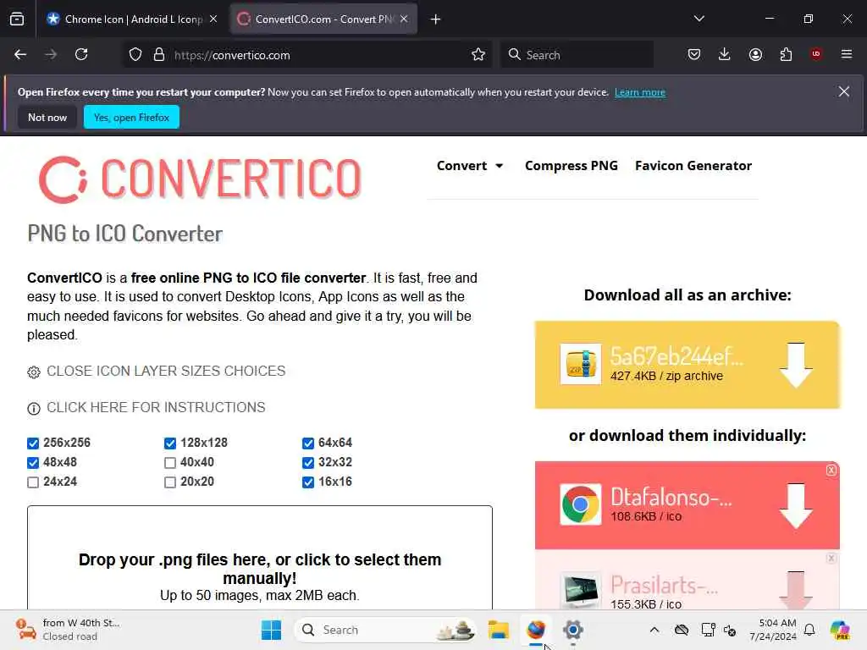Open Firefox View icon at tab strip

[17, 19]
